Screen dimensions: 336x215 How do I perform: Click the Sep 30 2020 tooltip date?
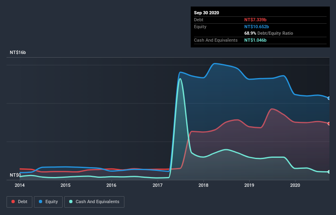coord(206,13)
